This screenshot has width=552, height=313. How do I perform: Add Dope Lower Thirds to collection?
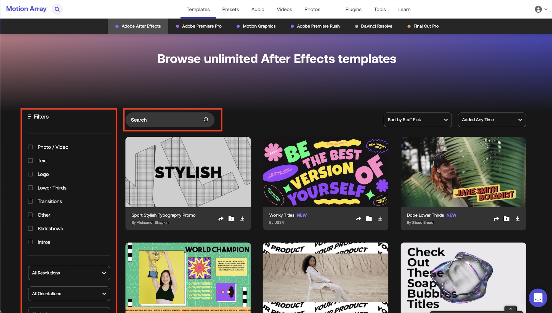[x=506, y=219]
